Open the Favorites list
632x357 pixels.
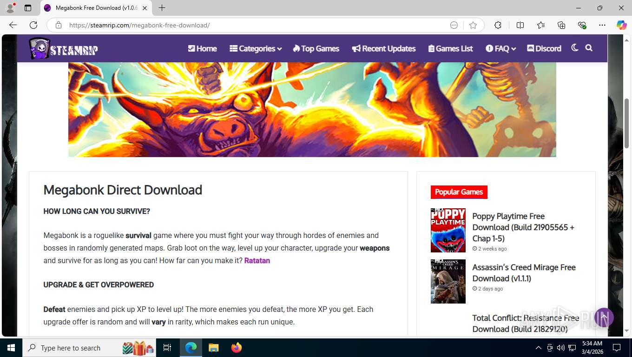pyautogui.click(x=541, y=25)
